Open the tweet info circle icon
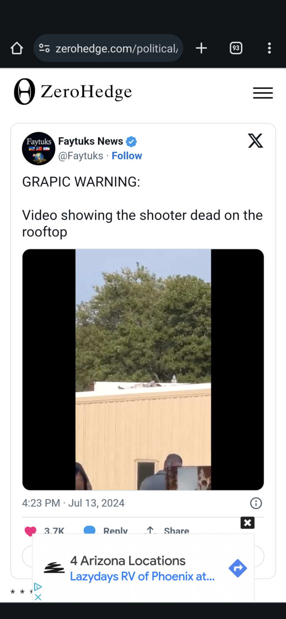The height and width of the screenshot is (619, 286). click(x=256, y=503)
